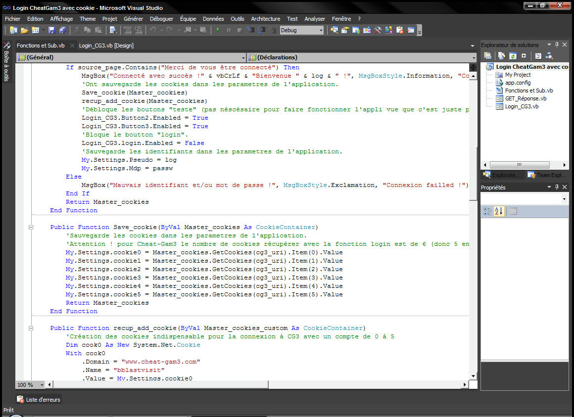Screen dimensions: 574x417
Task: Open the Properties Window toolbar icon
Action: [345, 30]
